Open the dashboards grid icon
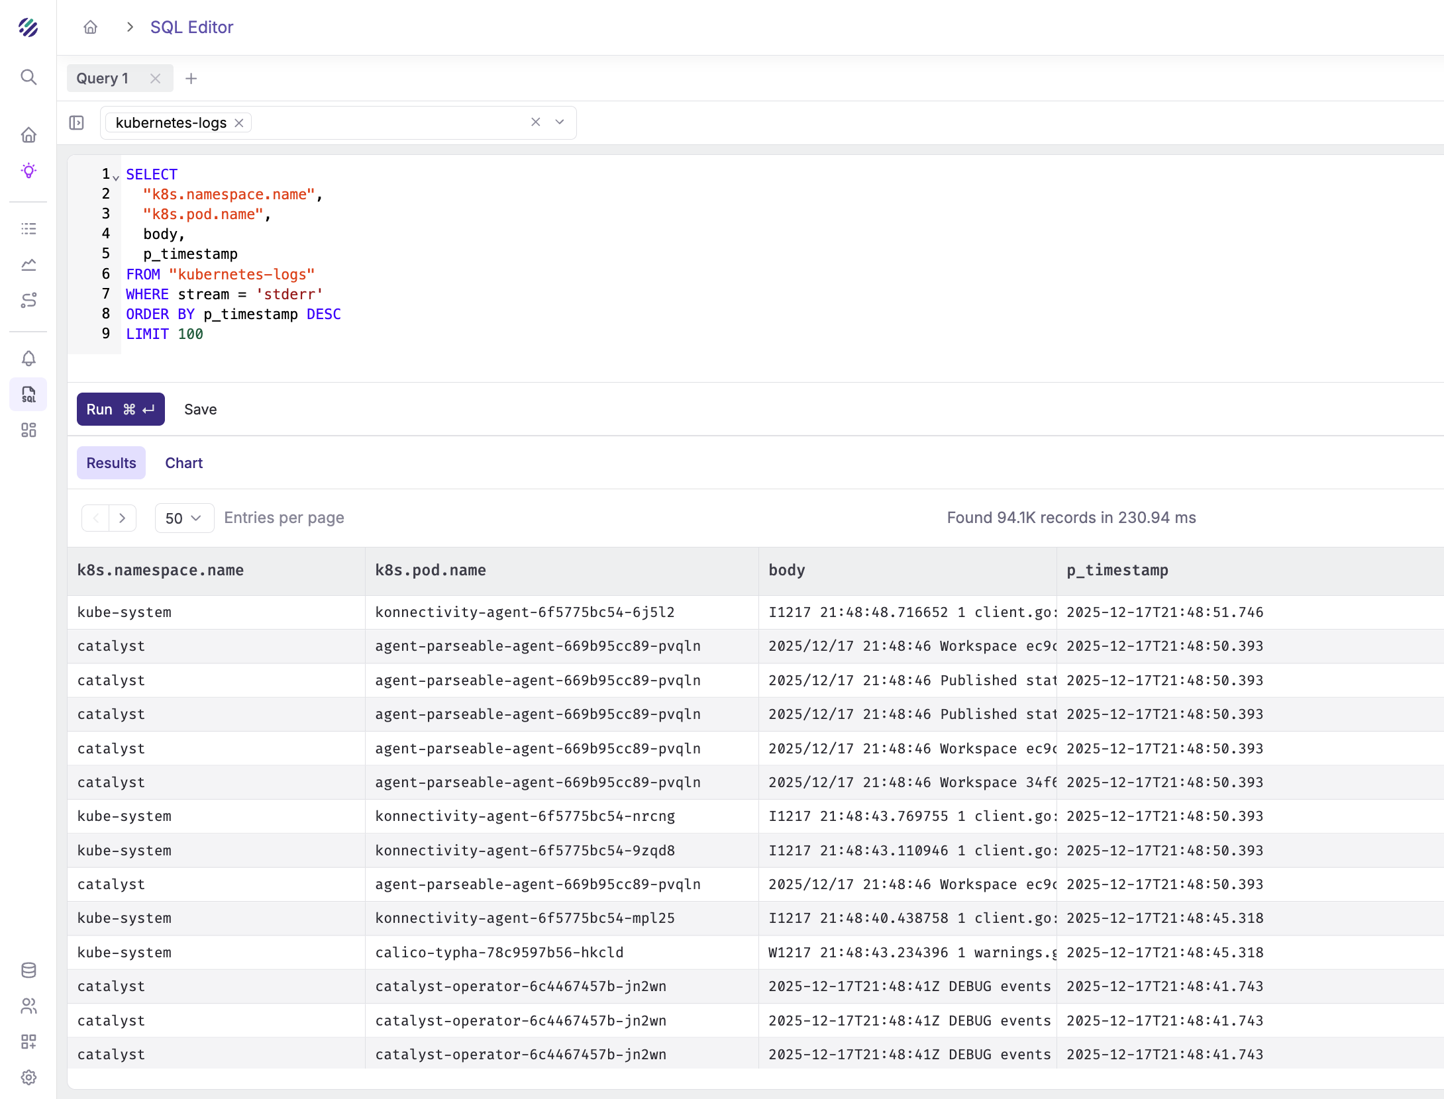1444x1099 pixels. click(x=28, y=430)
